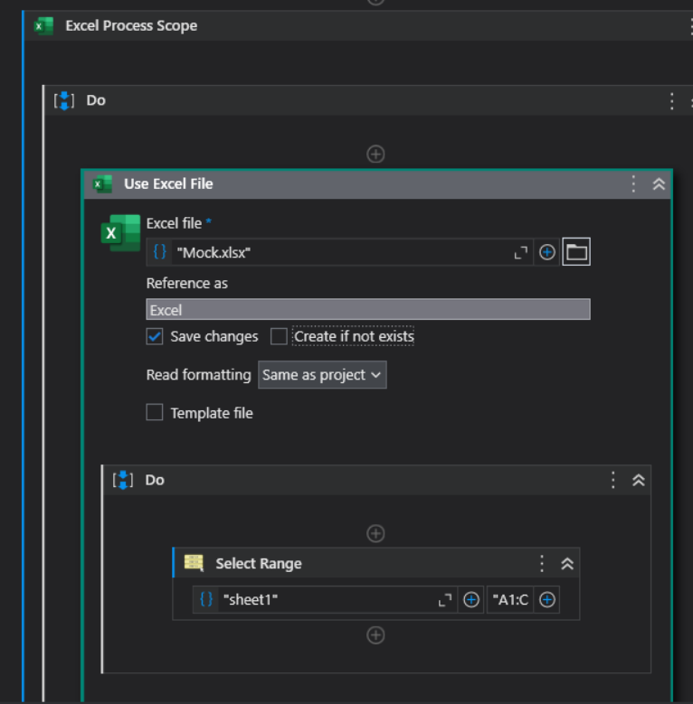Browse for Excel file with folder button

(x=576, y=252)
